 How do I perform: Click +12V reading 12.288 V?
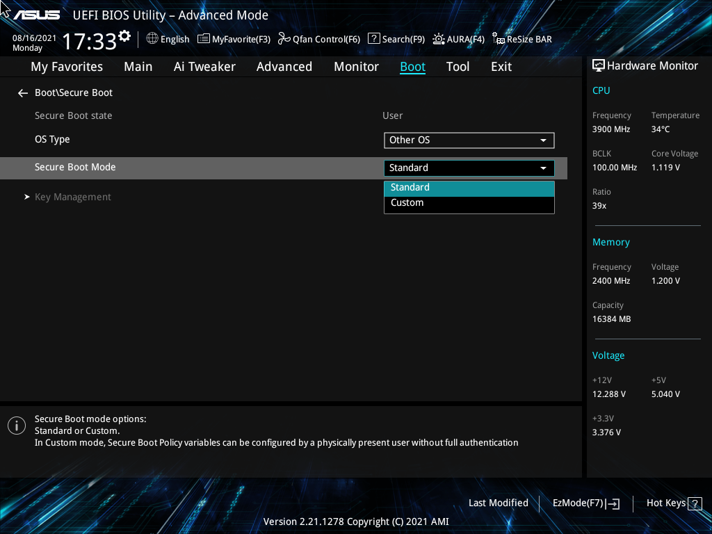[x=609, y=394]
